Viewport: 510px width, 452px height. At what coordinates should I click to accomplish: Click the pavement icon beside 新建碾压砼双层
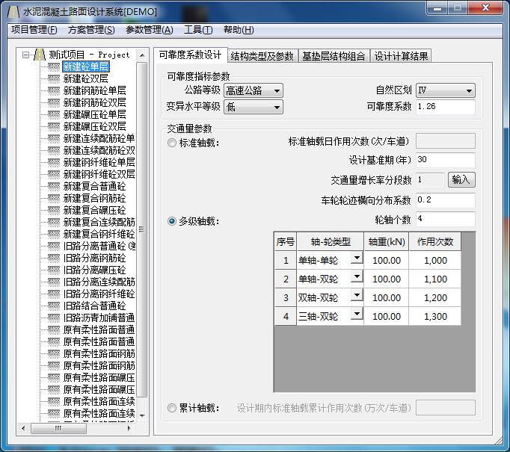coord(54,126)
